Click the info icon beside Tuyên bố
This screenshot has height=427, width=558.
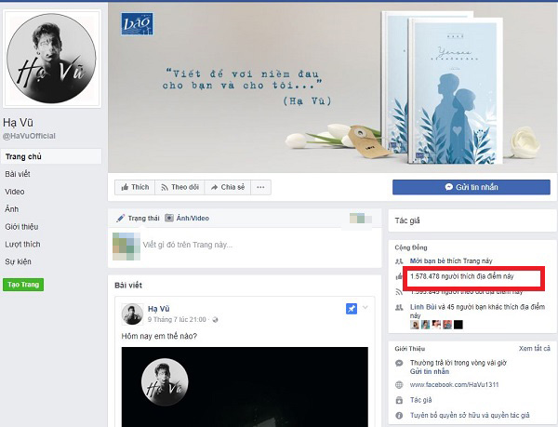coord(399,415)
